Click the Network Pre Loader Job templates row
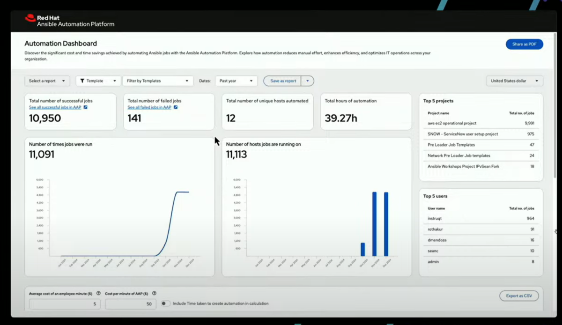 click(481, 155)
